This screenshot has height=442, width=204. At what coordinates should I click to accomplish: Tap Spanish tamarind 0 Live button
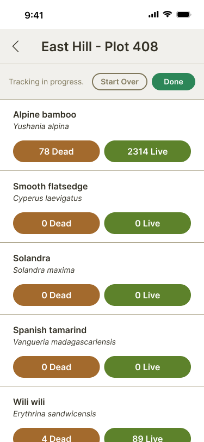point(147,367)
